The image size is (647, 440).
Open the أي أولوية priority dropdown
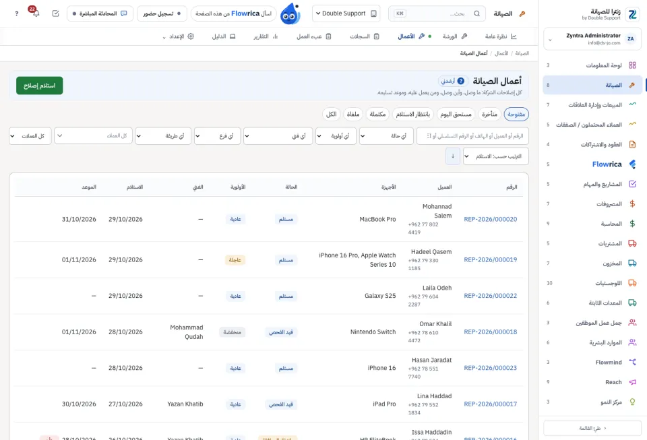point(336,135)
